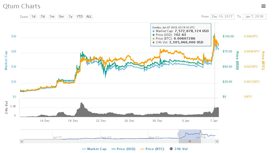Click the vertical Price (USD) axis title
276x153 pixels.
(x=237, y=60)
